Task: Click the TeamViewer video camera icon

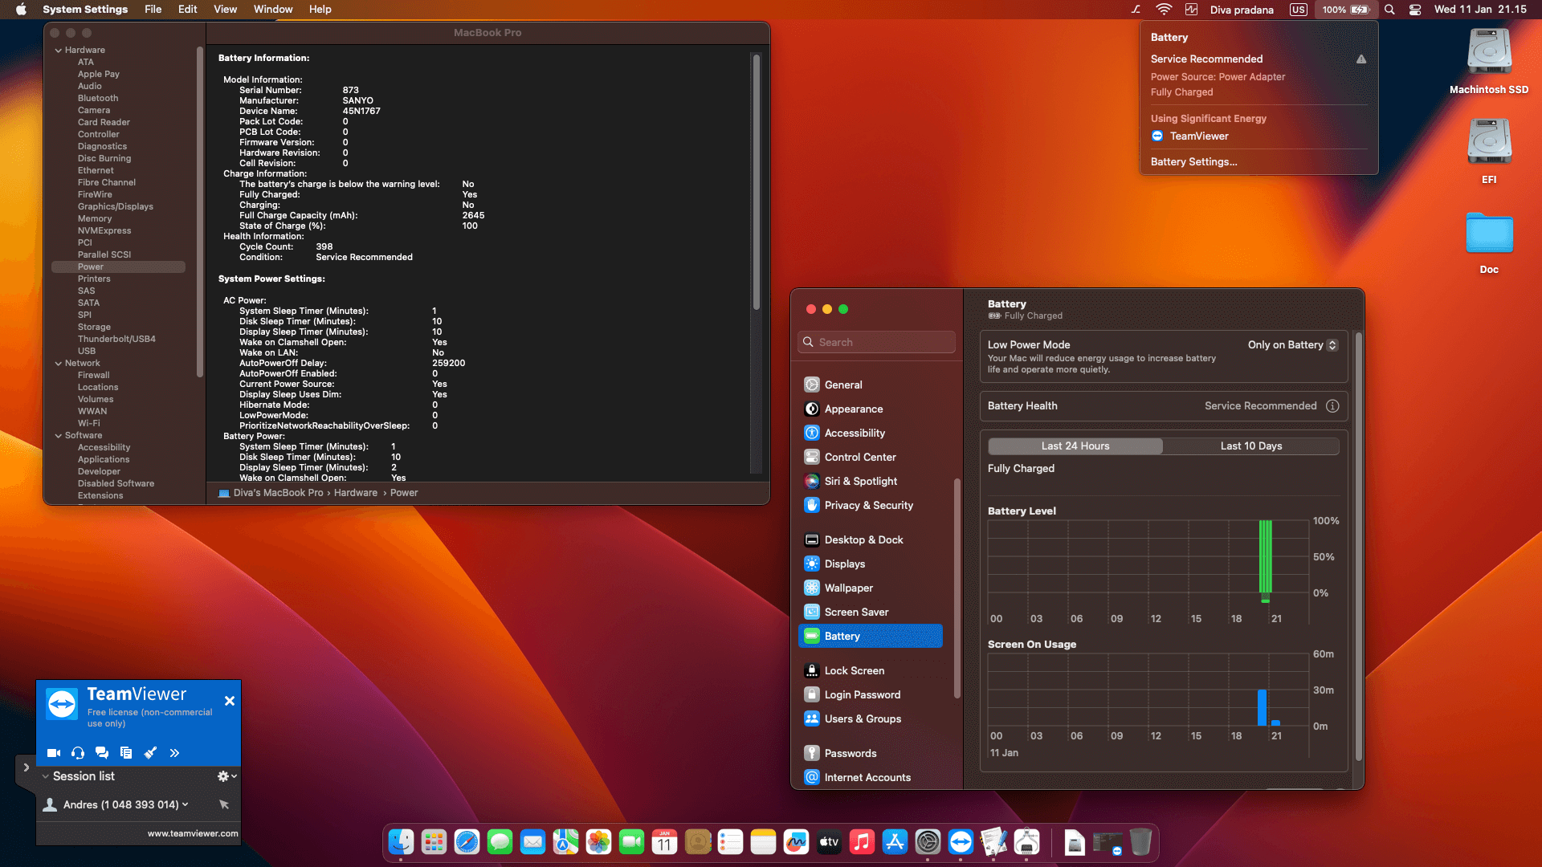Action: point(54,753)
